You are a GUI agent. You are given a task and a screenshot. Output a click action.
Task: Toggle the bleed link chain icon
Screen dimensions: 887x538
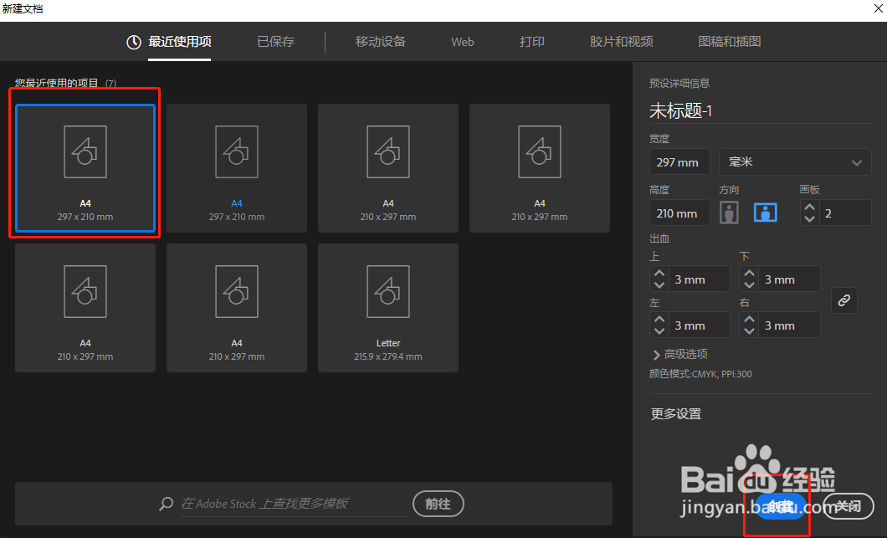[844, 300]
